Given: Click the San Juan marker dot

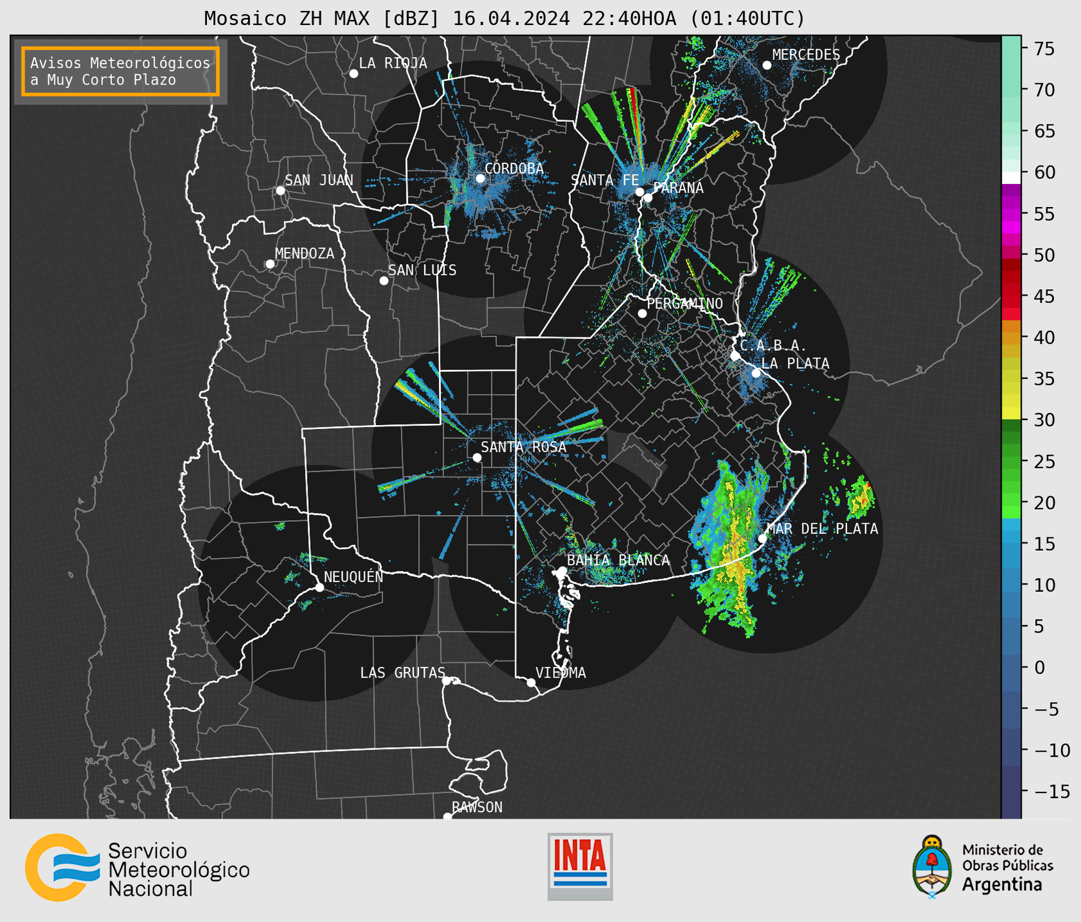Looking at the screenshot, I should coord(280,190).
